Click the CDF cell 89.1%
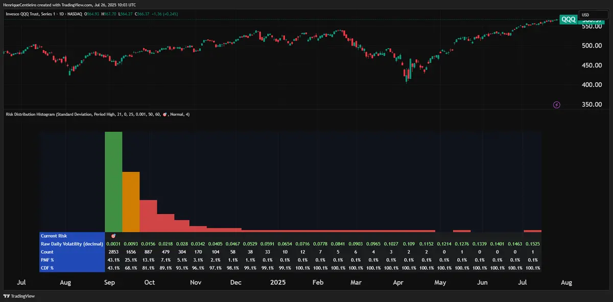Viewport: 613px width, 302px height. [166, 269]
